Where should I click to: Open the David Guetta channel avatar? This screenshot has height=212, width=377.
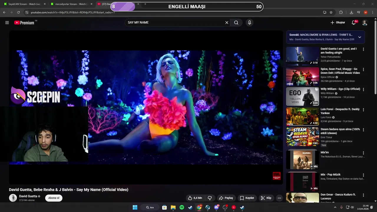click(x=13, y=198)
